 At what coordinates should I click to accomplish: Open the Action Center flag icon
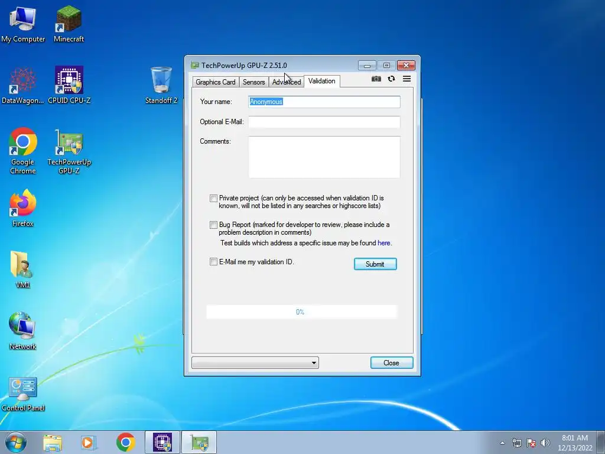531,443
